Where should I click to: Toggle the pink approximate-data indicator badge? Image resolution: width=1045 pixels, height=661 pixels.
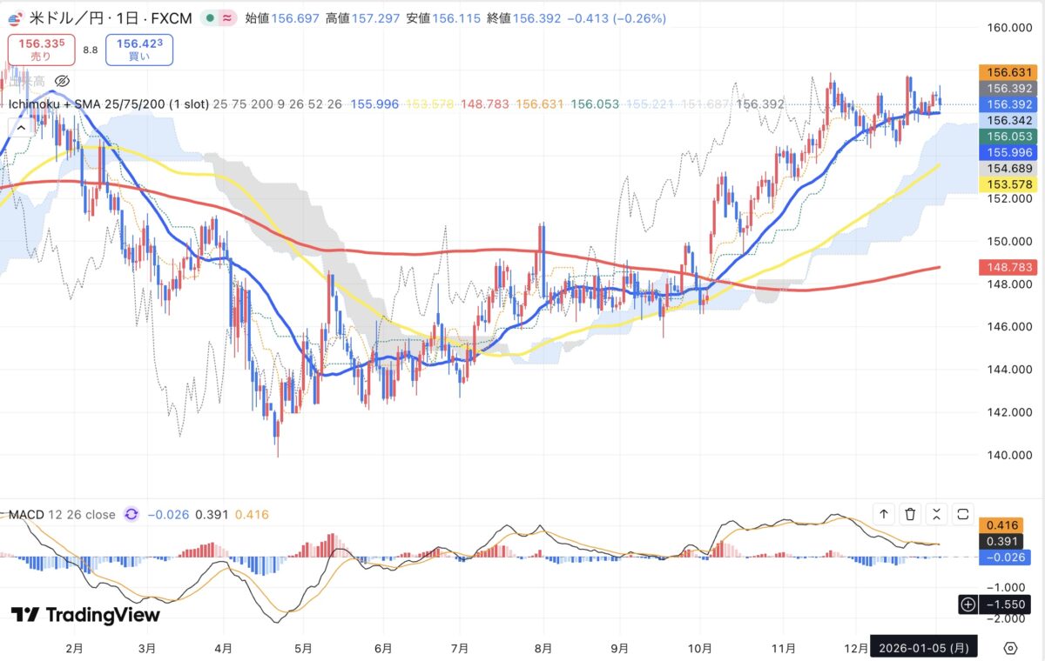[227, 18]
